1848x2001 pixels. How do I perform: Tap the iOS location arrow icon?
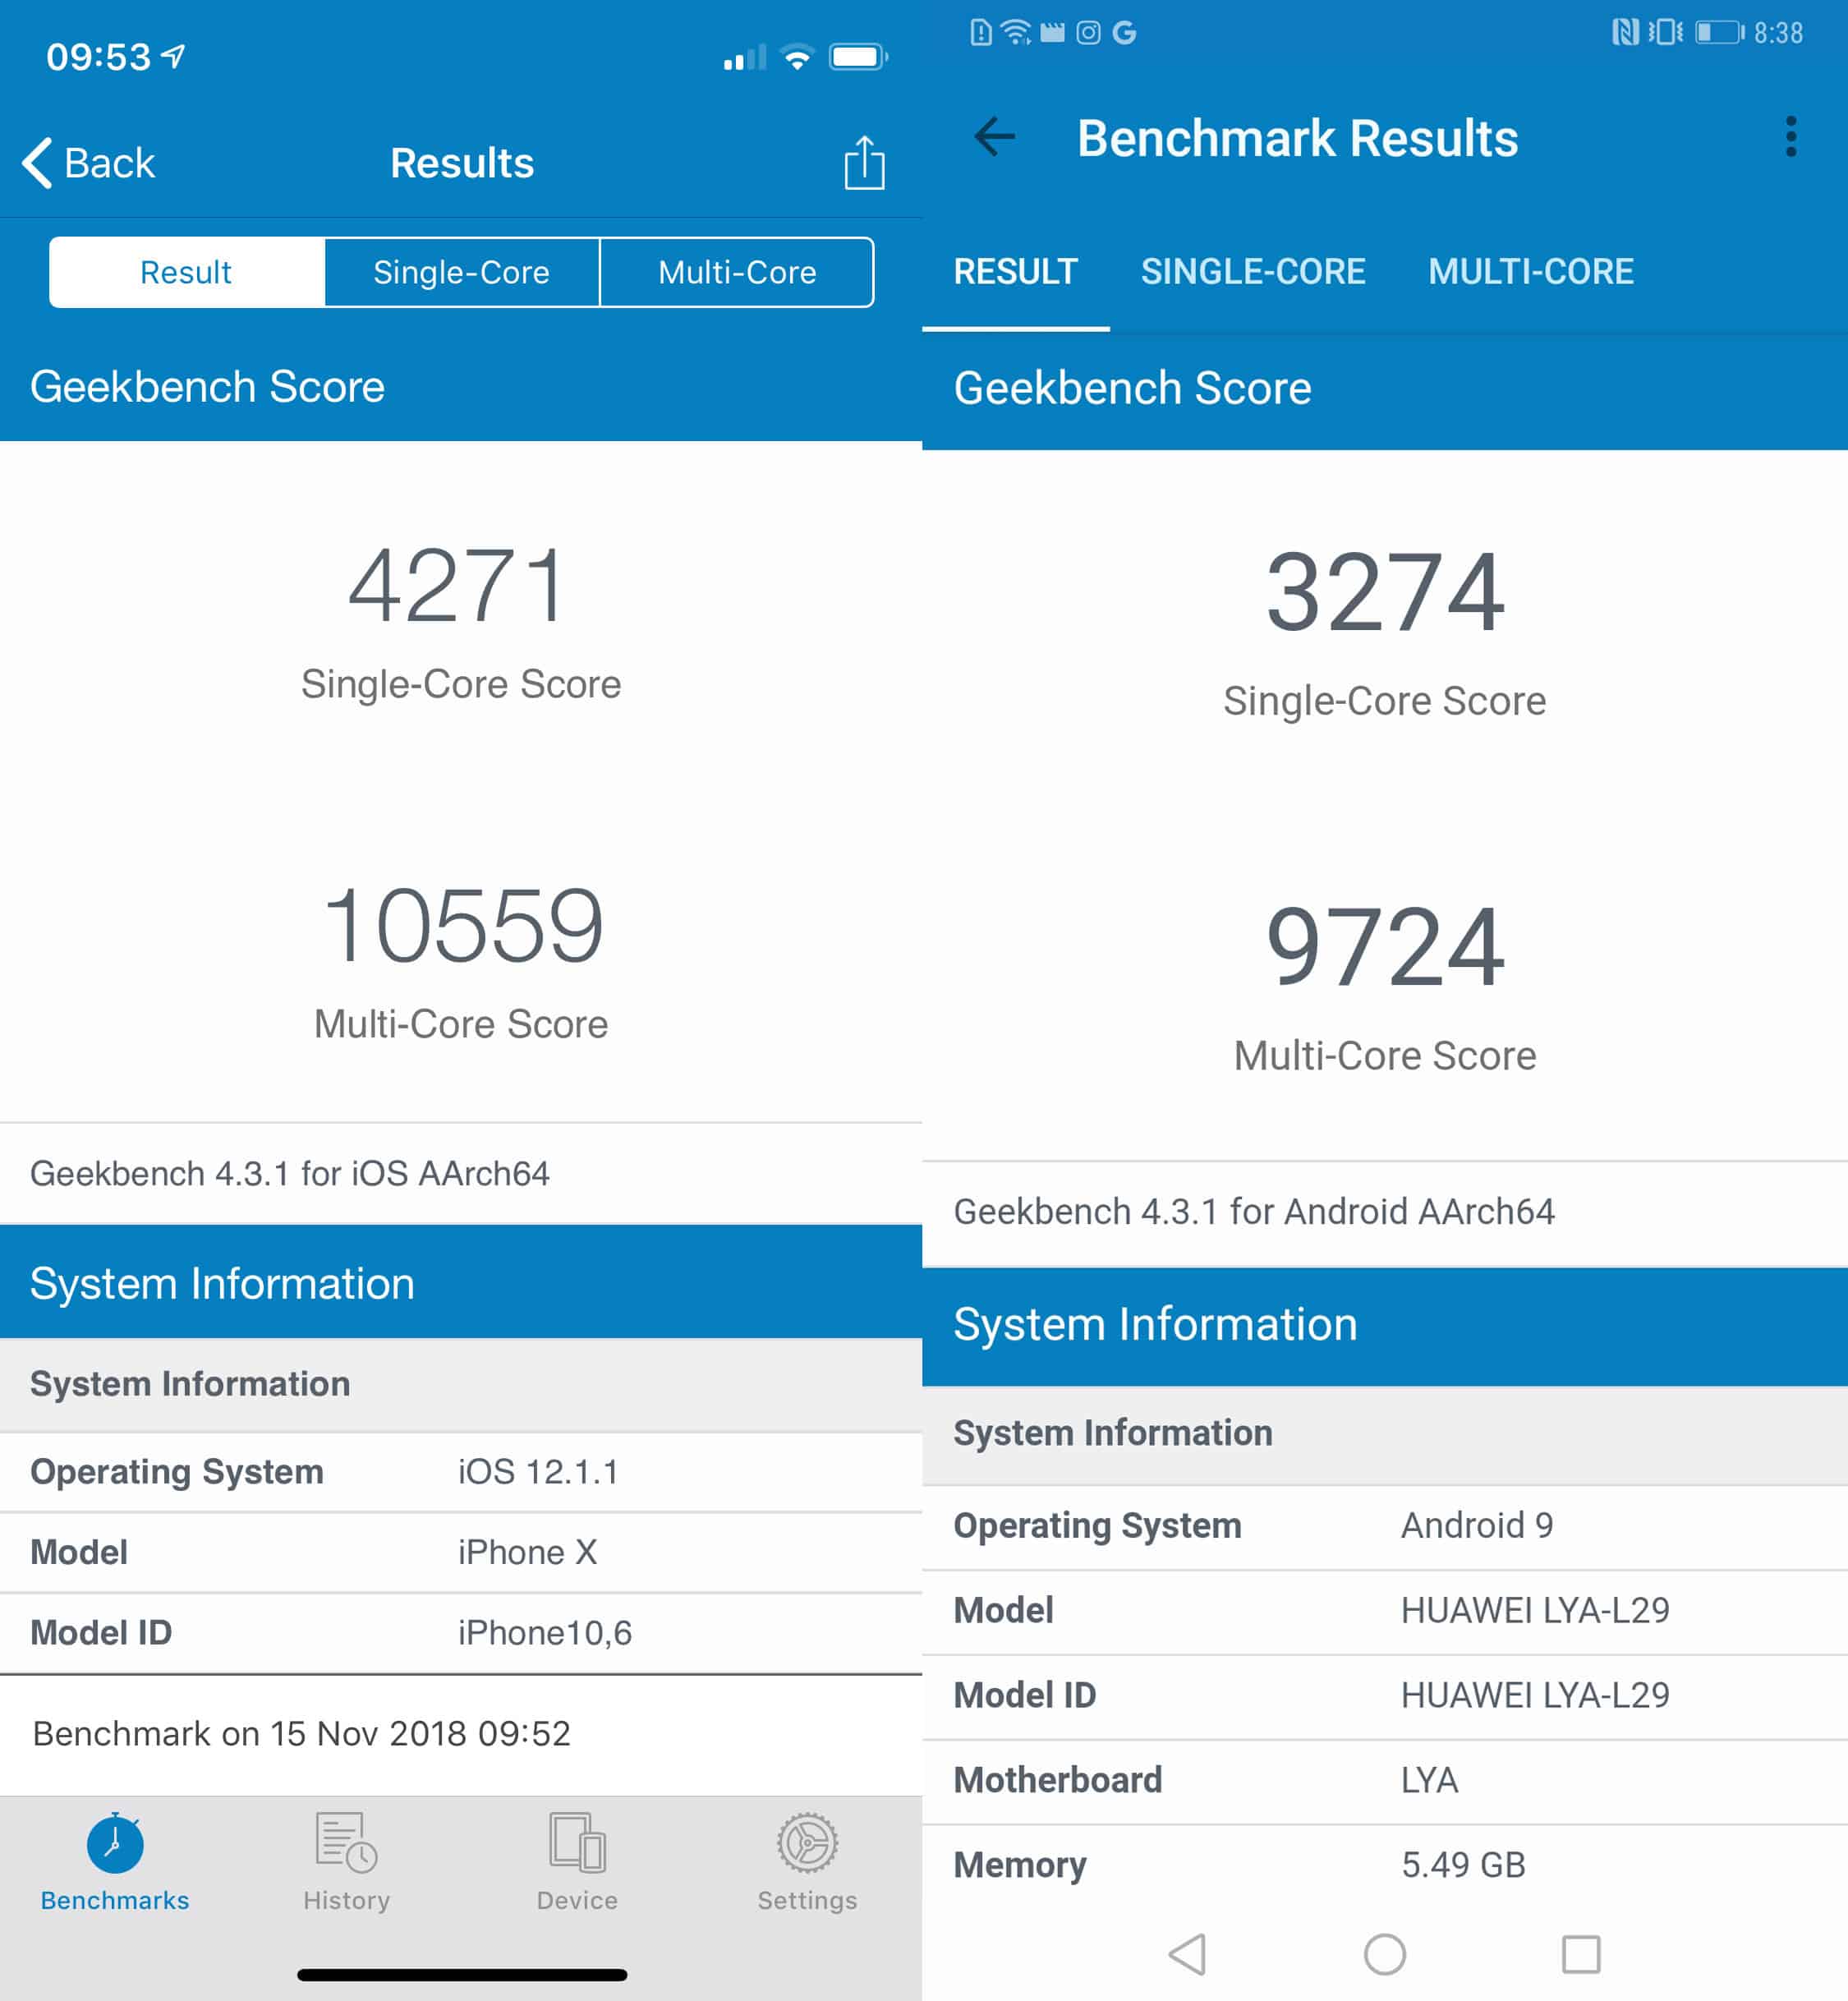pyautogui.click(x=174, y=56)
